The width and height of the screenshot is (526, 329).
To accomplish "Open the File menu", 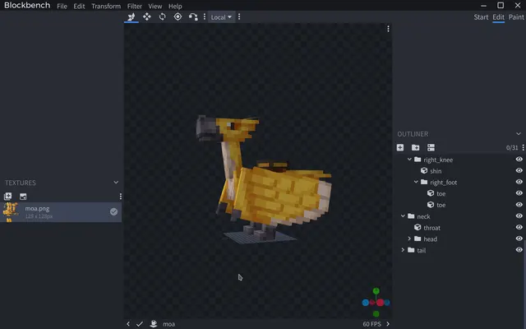I will [62, 6].
